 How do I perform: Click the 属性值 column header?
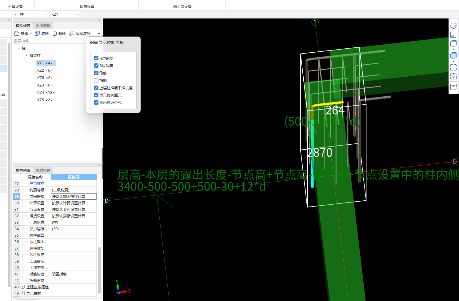74,177
